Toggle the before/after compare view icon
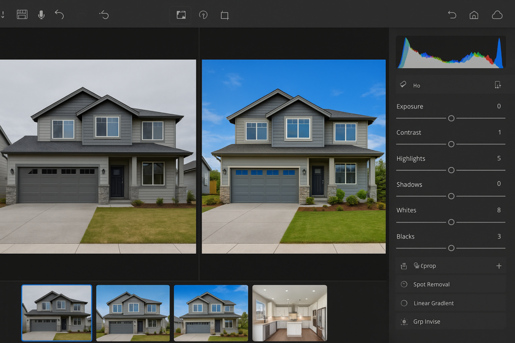The height and width of the screenshot is (343, 515). tap(181, 15)
